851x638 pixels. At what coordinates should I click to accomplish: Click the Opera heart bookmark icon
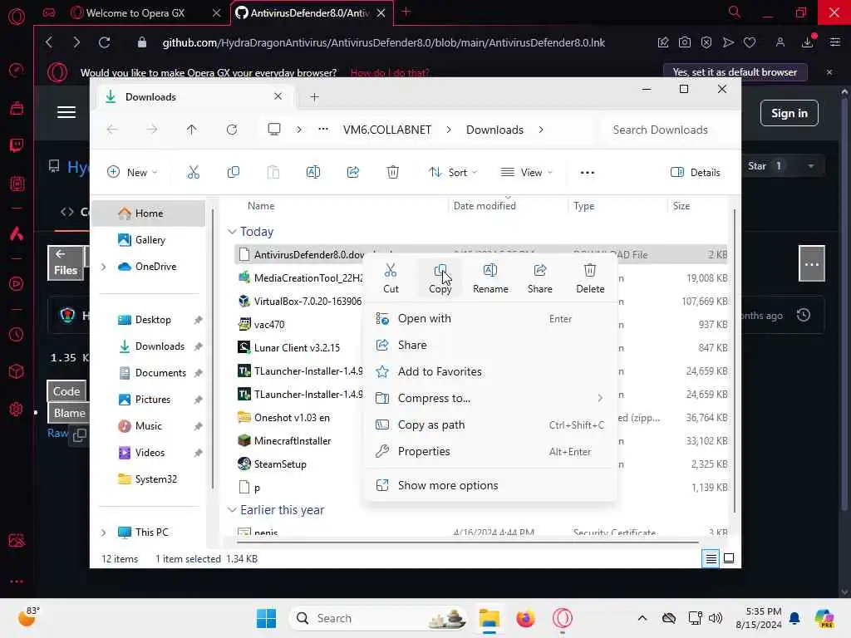point(750,42)
